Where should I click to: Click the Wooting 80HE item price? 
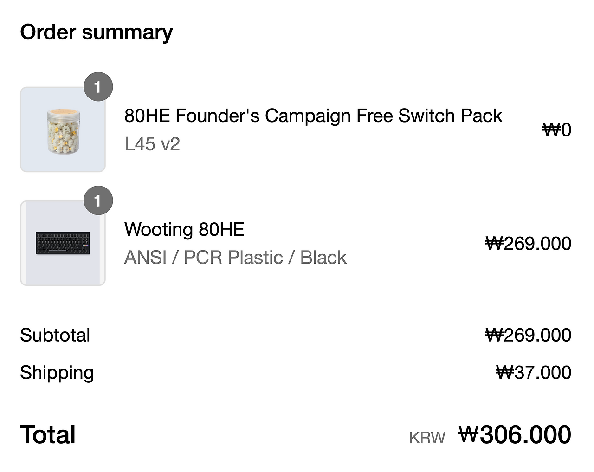click(528, 244)
